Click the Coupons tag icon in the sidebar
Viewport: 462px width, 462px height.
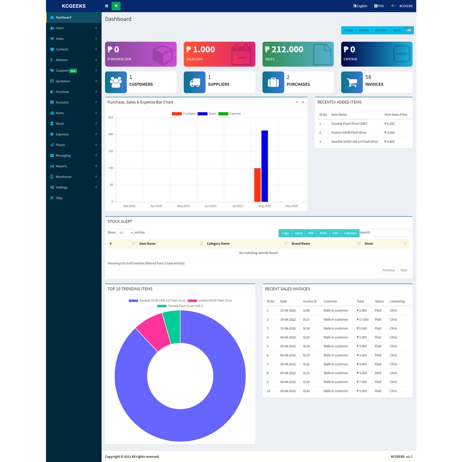pos(53,70)
